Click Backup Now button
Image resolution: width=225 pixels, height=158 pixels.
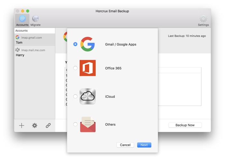tap(185, 125)
